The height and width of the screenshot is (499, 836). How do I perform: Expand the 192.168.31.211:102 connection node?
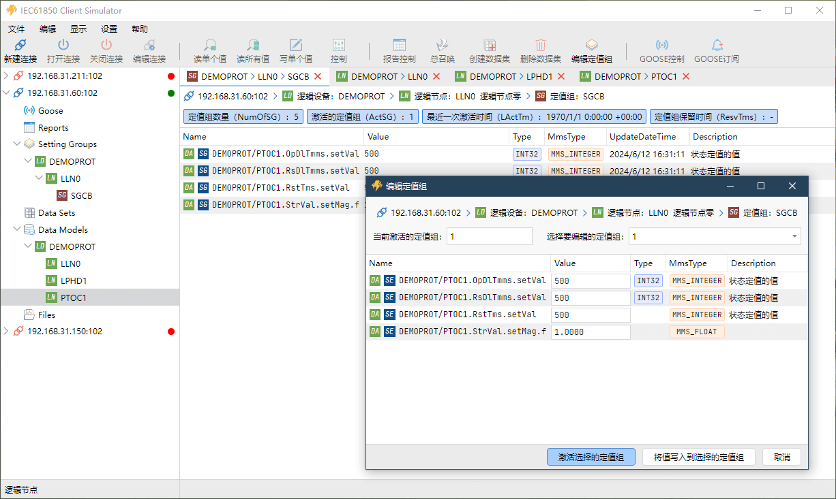(x=7, y=76)
